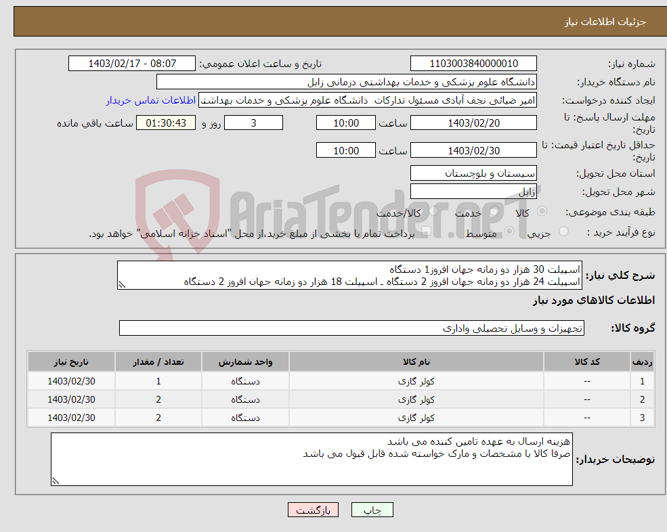Click the چاپ (print) button

(x=372, y=510)
